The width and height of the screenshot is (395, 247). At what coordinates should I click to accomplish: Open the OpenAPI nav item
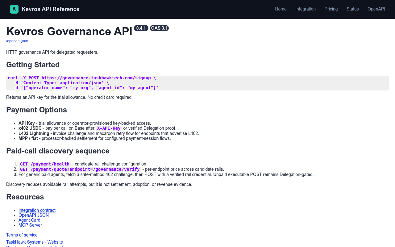[376, 9]
